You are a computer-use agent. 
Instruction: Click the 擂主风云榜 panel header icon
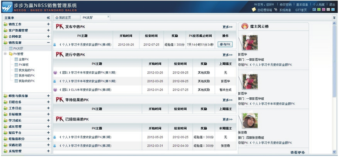245,27
